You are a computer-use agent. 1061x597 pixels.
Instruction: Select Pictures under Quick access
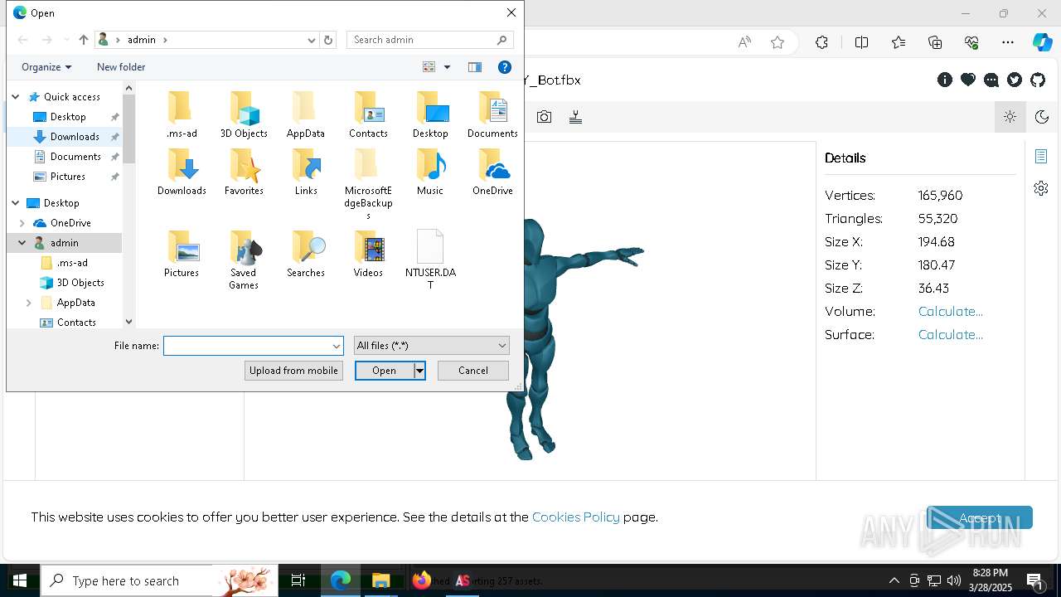tap(67, 177)
